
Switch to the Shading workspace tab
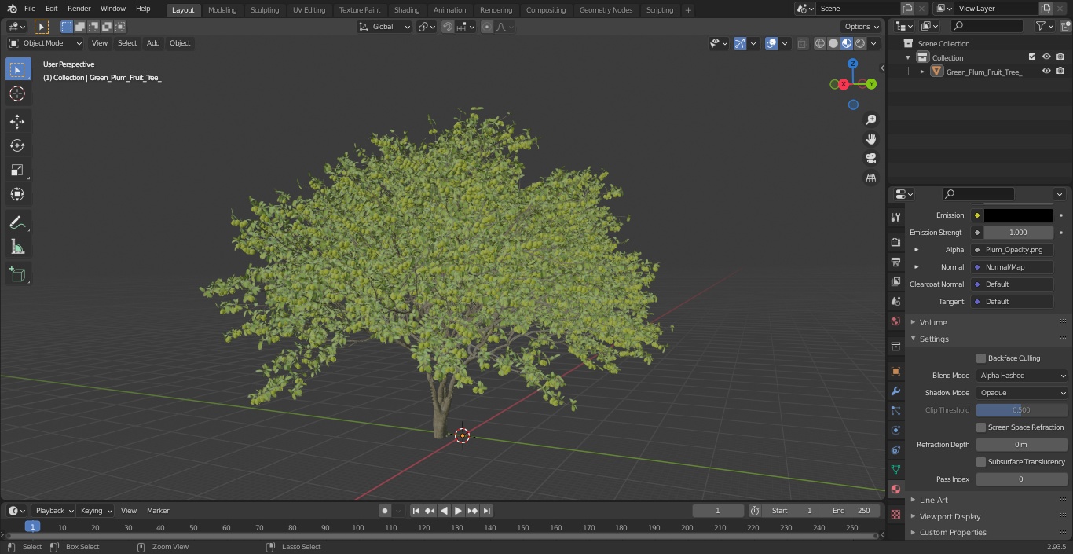pyautogui.click(x=407, y=10)
